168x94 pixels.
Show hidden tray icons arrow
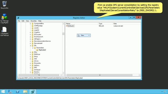pyautogui.click(x=162, y=91)
